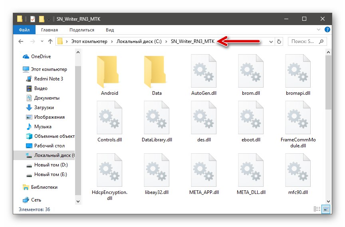Click the file list scrollbar thumb
345x227 pixels.
[x=328, y=82]
